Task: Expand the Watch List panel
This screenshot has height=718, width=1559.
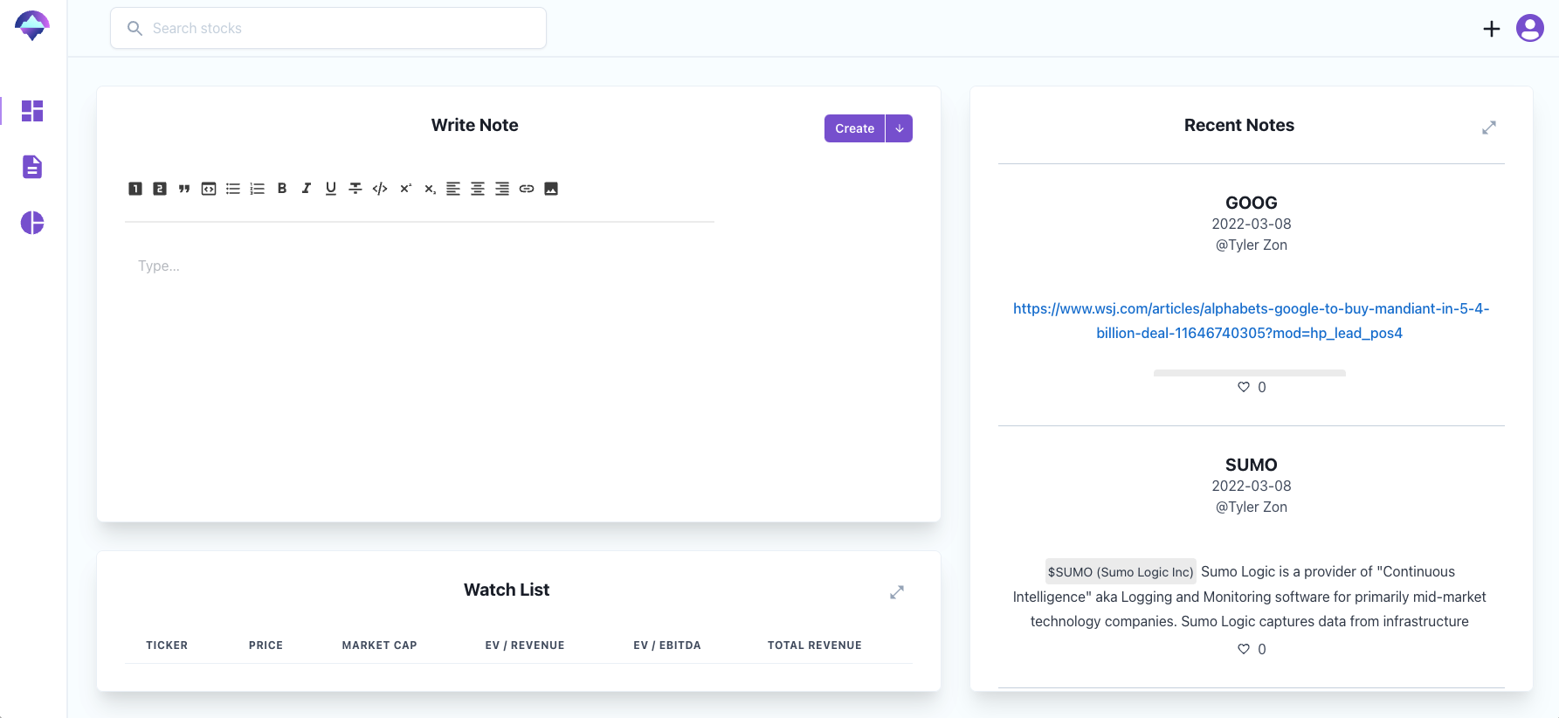Action: [x=897, y=592]
